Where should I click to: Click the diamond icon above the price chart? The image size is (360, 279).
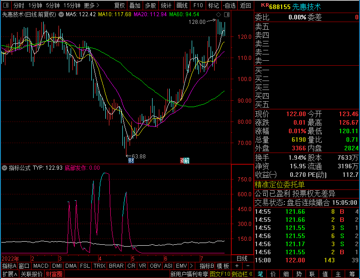[x=218, y=15]
